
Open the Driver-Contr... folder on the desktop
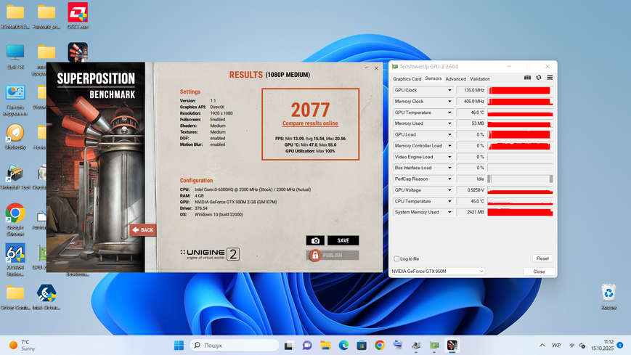[x=15, y=298]
